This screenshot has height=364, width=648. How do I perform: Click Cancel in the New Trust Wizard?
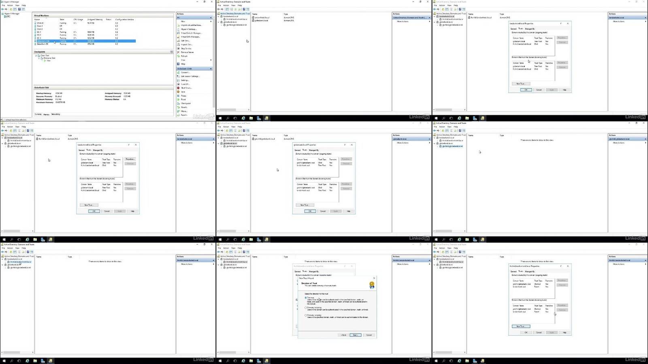(x=369, y=335)
